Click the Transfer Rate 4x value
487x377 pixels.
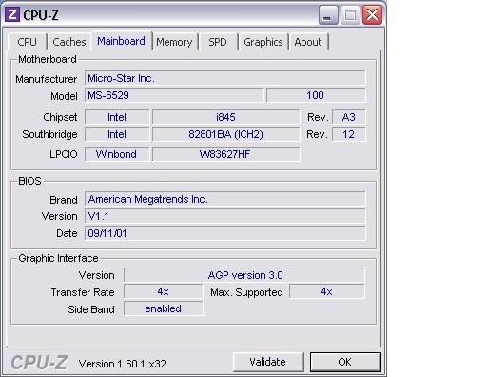pyautogui.click(x=164, y=291)
